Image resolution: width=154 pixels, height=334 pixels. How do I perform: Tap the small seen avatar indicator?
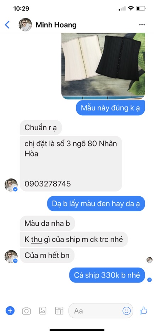coord(149,260)
